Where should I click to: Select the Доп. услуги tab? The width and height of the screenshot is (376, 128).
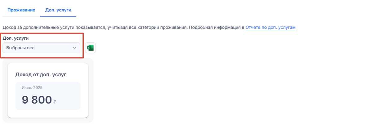(x=58, y=10)
